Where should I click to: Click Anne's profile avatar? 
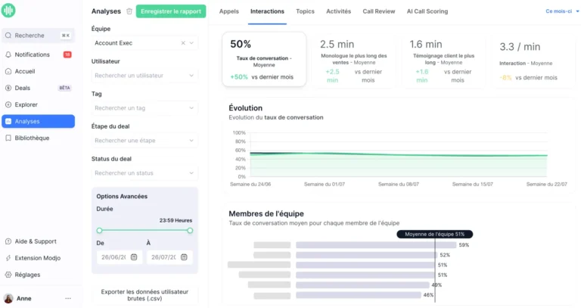click(8, 298)
